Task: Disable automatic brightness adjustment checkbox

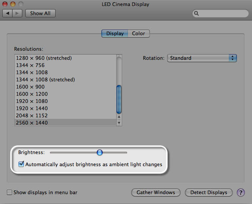Action: pos(21,164)
